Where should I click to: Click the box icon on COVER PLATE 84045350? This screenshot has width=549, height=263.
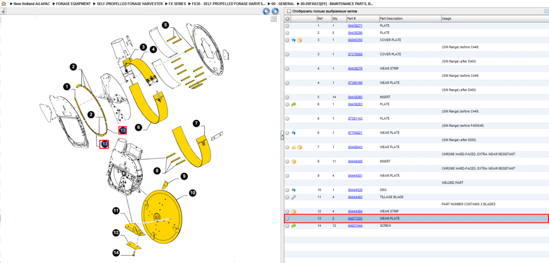pyautogui.click(x=299, y=40)
